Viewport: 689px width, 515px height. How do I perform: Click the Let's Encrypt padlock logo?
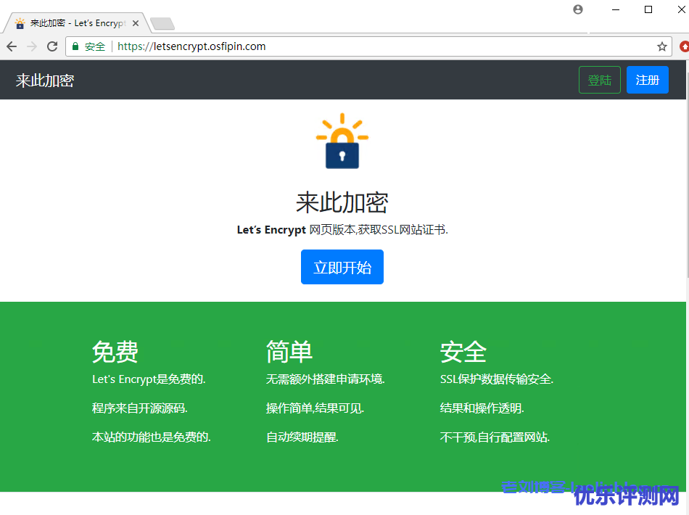click(x=342, y=141)
